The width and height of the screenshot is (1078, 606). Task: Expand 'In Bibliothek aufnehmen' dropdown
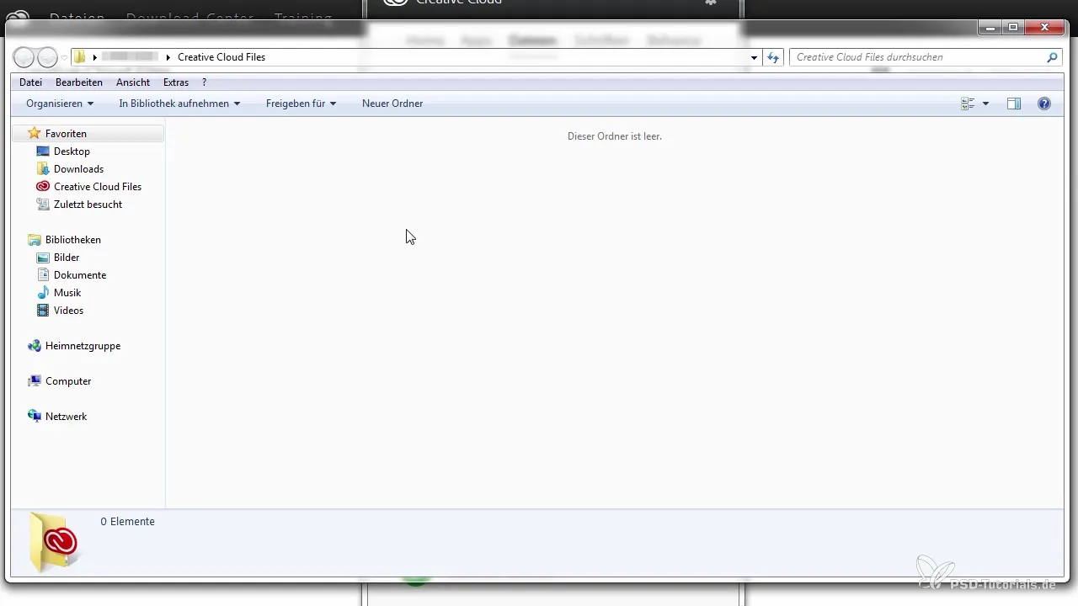(x=179, y=104)
